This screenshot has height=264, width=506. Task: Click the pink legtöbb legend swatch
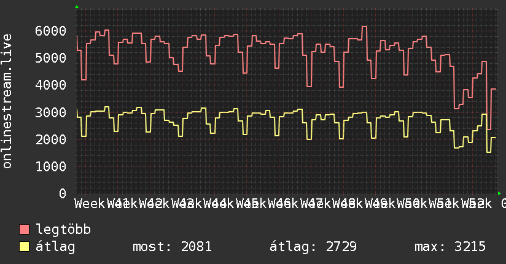(x=24, y=230)
